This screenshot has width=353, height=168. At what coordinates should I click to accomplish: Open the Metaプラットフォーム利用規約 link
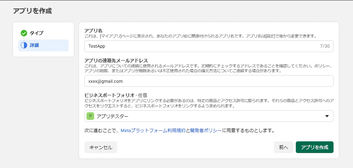153,130
